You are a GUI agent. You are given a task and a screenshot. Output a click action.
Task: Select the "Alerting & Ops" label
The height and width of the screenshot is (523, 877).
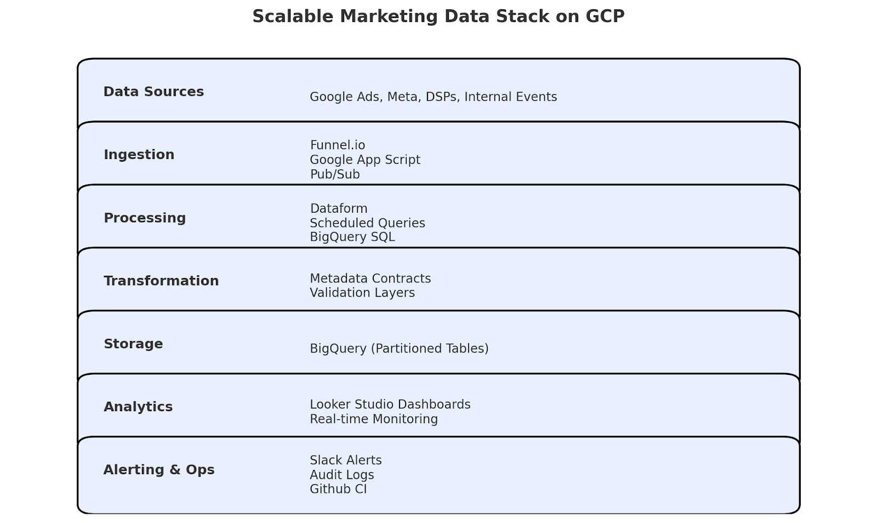(159, 470)
